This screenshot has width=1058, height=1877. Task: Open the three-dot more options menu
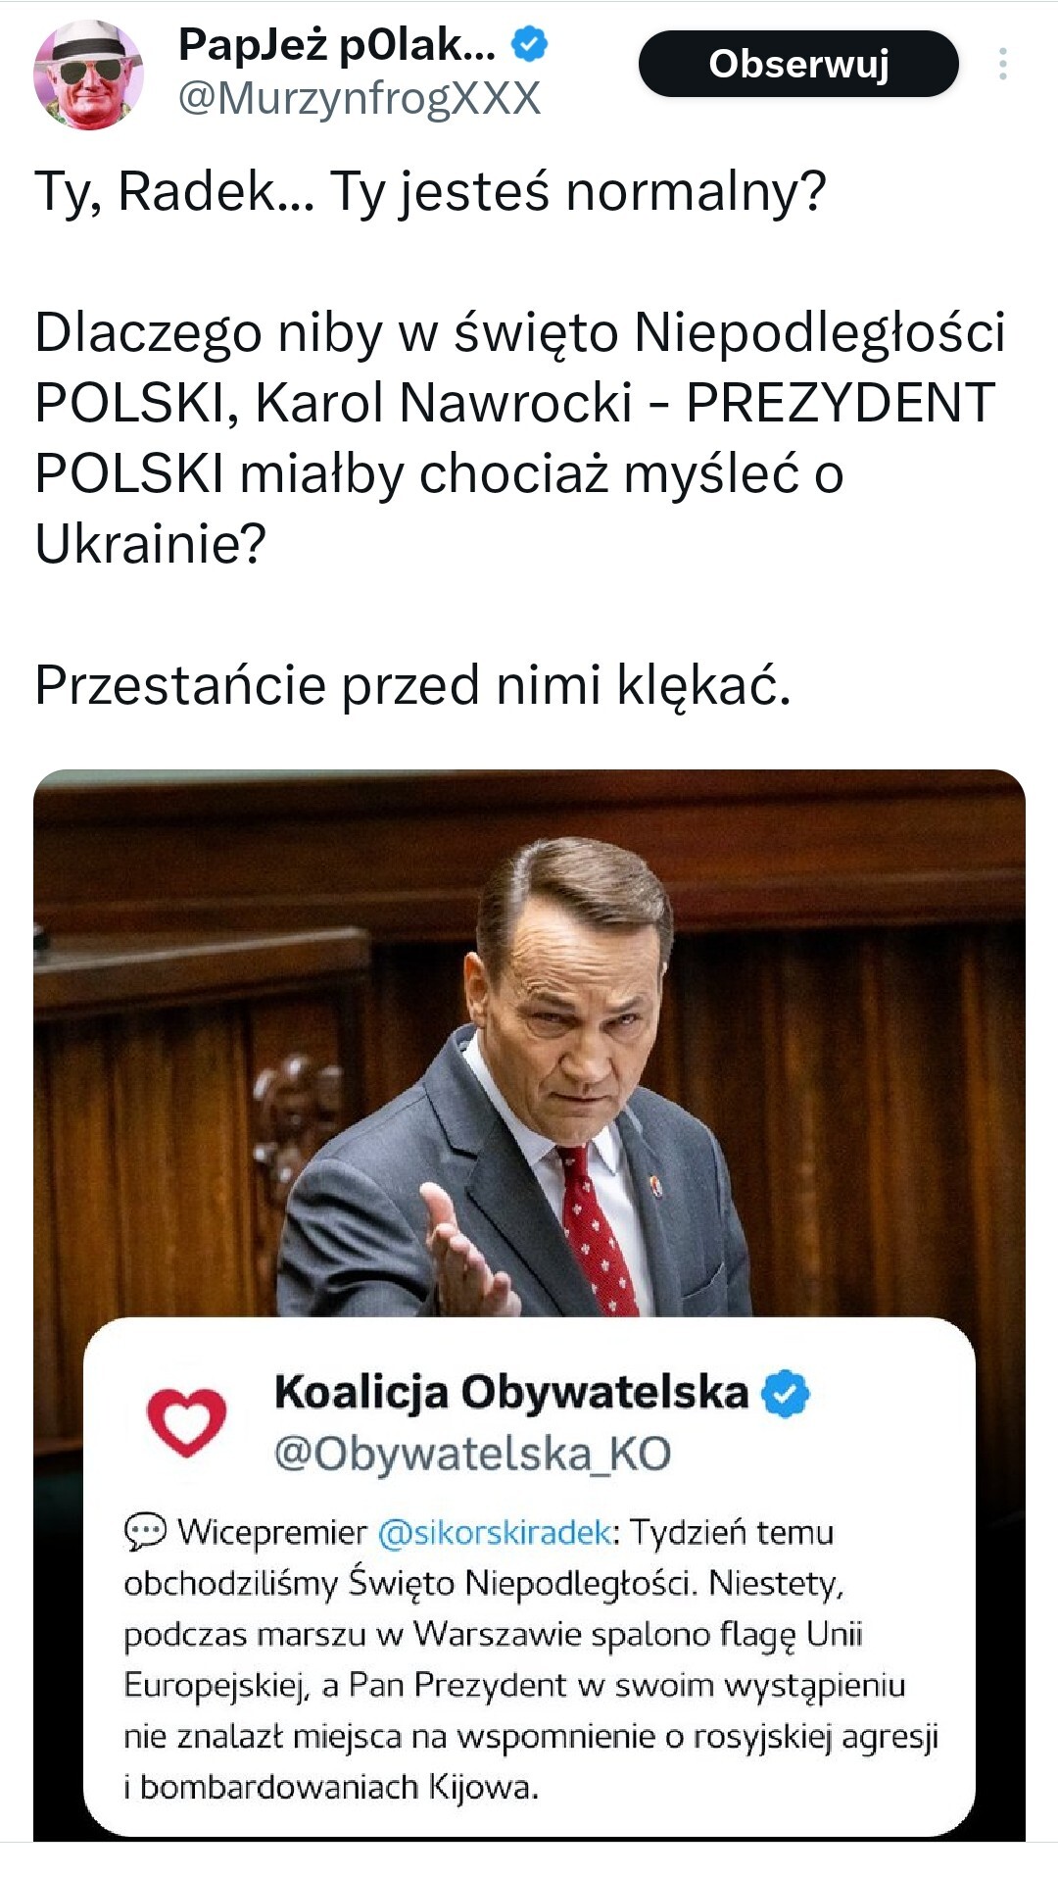click(1002, 64)
